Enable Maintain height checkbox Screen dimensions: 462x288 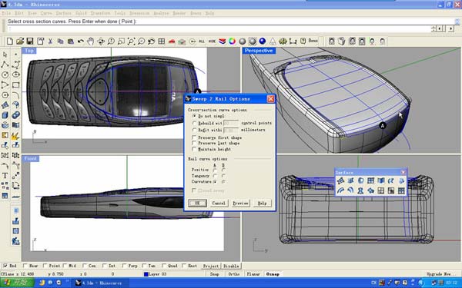[x=194, y=149]
